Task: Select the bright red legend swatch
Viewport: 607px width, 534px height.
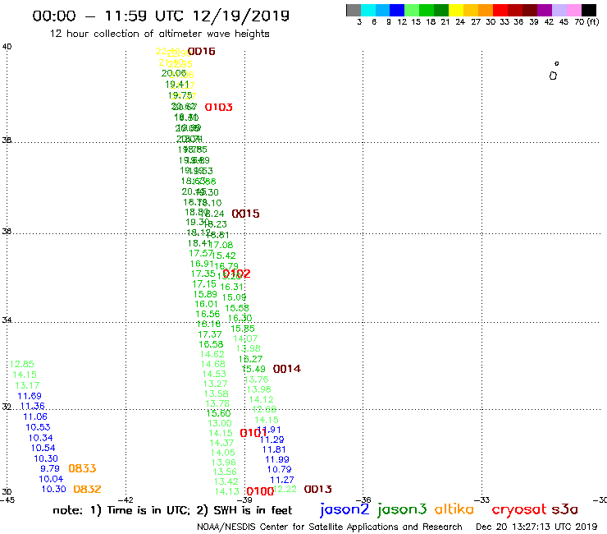Action: tap(500, 10)
